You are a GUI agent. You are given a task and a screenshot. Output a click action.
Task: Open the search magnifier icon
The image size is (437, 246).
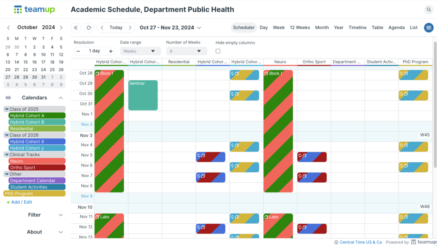[x=429, y=9]
